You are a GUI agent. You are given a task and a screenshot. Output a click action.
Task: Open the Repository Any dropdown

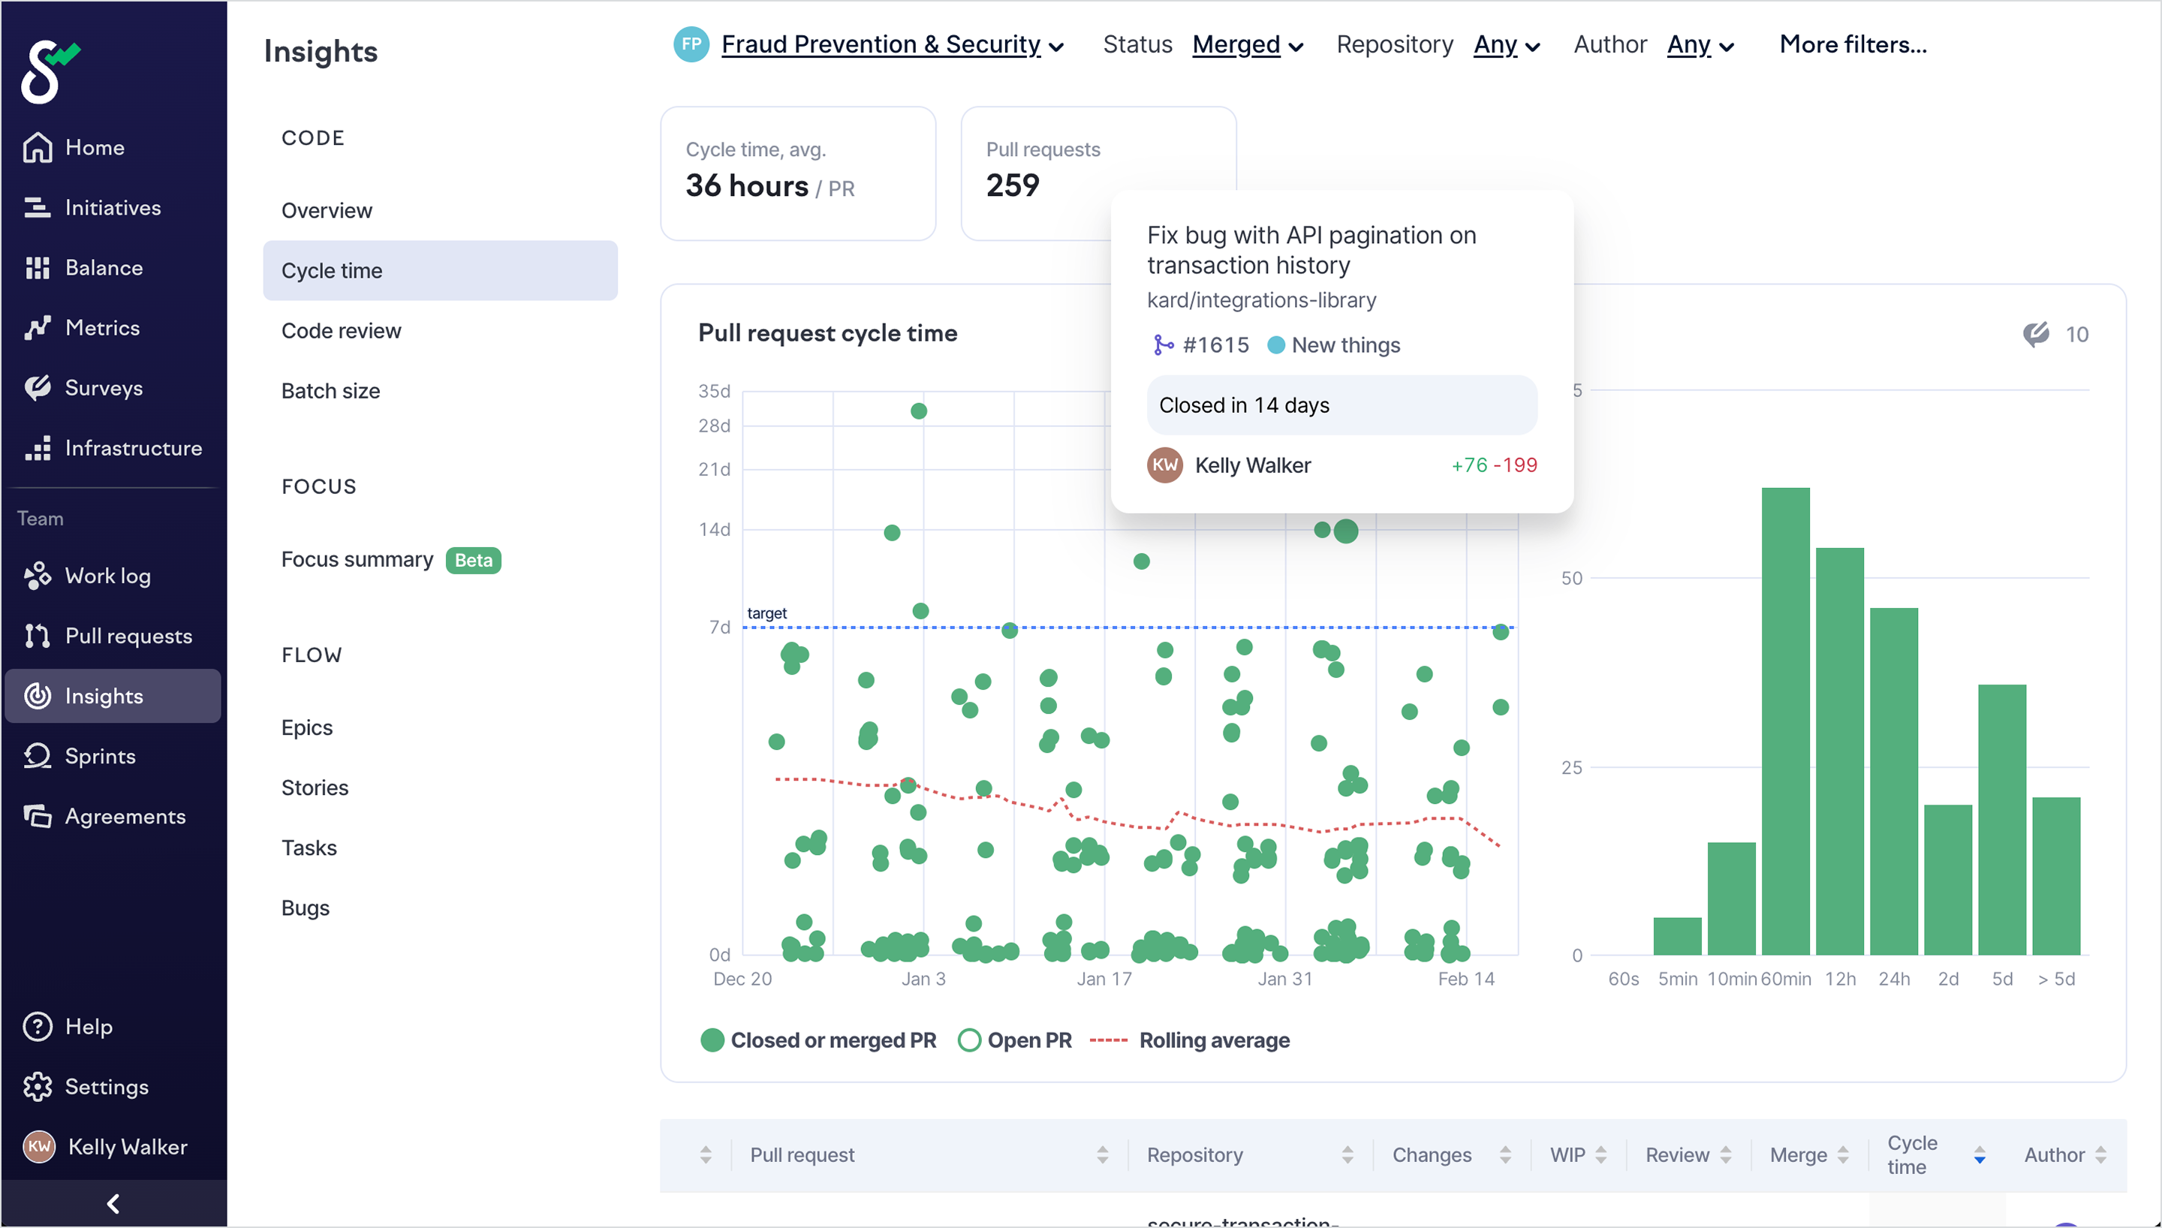(x=1506, y=45)
